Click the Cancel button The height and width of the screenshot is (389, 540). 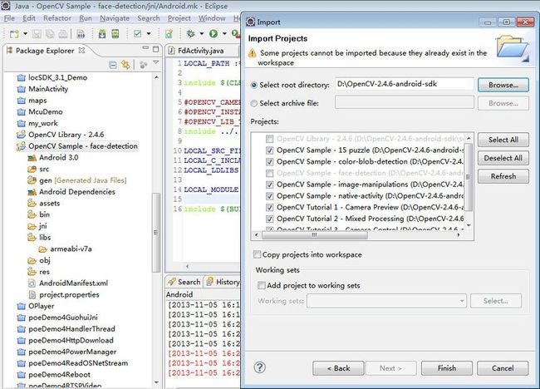[503, 368]
